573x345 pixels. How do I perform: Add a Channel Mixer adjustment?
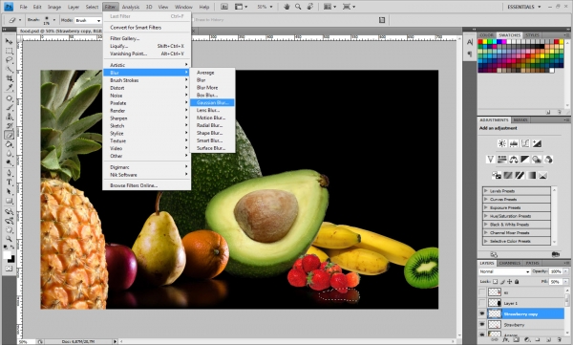pos(548,160)
